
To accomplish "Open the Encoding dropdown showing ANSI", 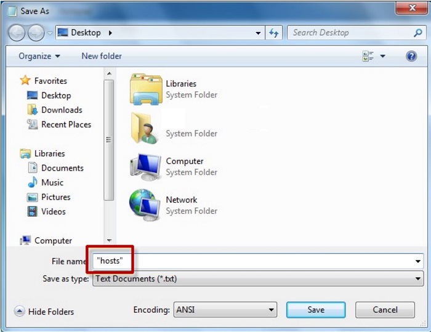I will click(x=225, y=310).
